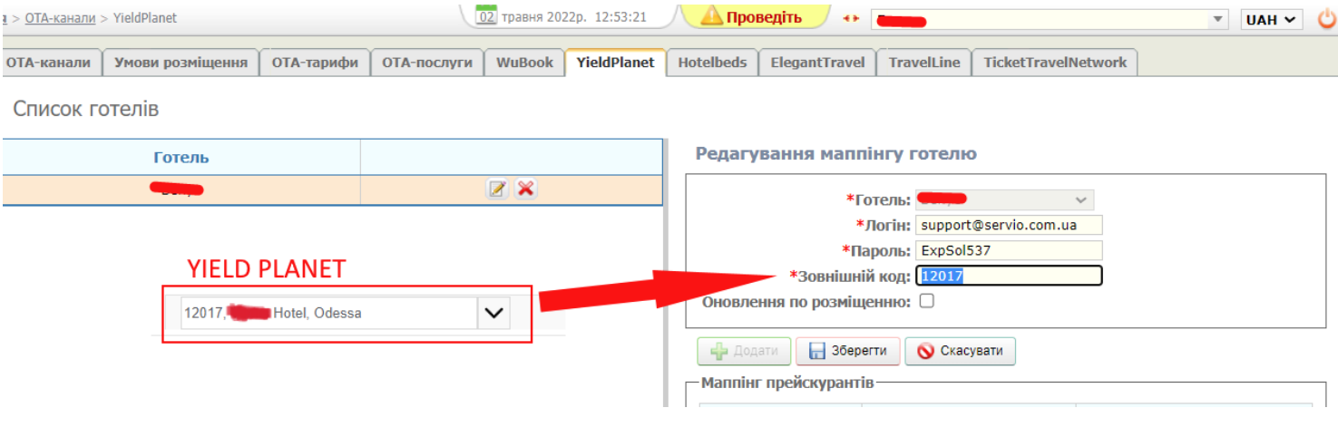The width and height of the screenshot is (1338, 437).
Task: Click the edit hotel mapping pencil icon
Action: pyautogui.click(x=497, y=189)
